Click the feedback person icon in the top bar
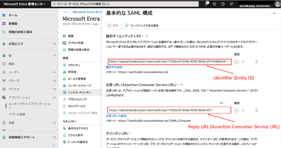 click(x=231, y=4)
